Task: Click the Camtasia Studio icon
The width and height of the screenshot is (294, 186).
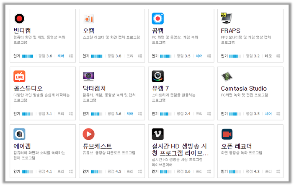Action: tap(227, 76)
